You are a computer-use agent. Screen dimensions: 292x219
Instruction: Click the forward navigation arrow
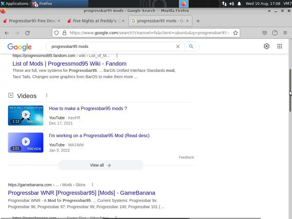(17, 33)
